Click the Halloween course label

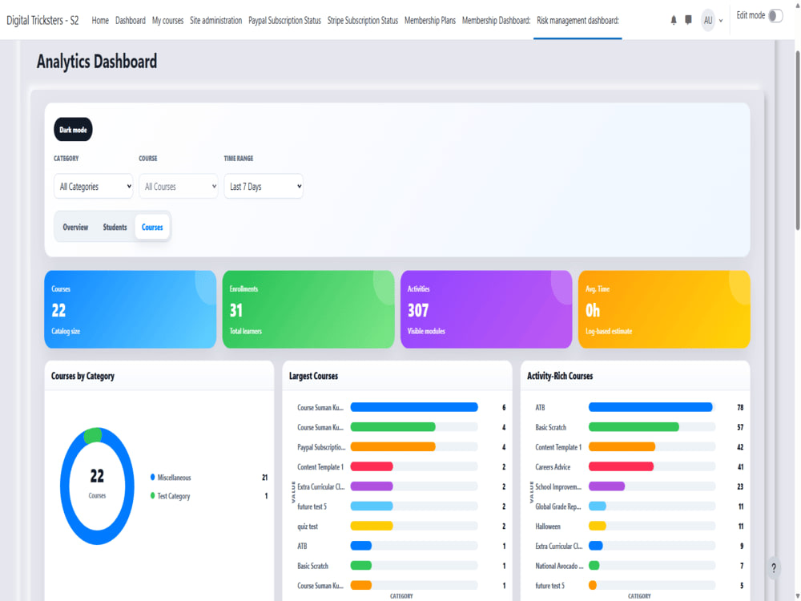(x=548, y=526)
